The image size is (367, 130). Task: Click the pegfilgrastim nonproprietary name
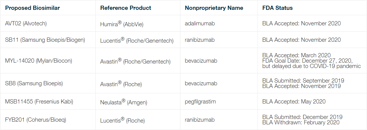pos(200,102)
